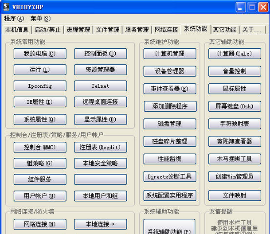This screenshot has width=270, height=234.
Task: Click the 本地连接→ button
Action: (100, 224)
